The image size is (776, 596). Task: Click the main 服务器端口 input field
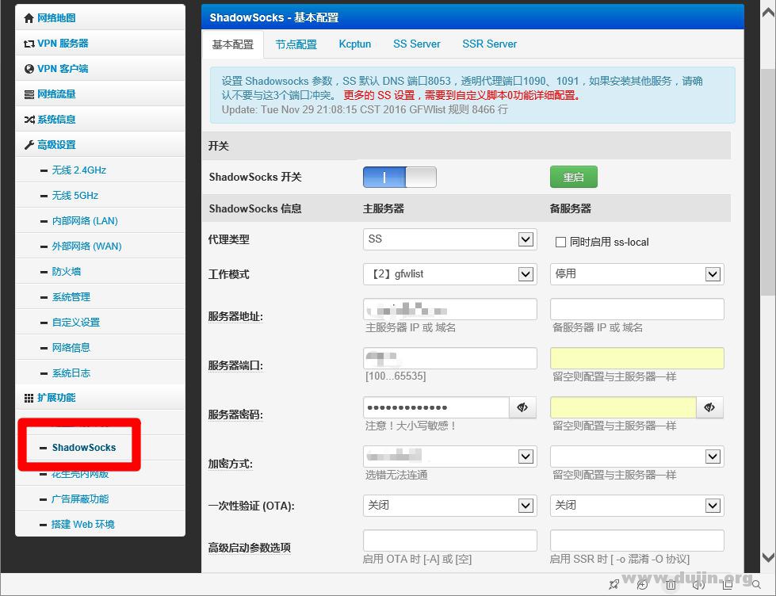pos(450,358)
